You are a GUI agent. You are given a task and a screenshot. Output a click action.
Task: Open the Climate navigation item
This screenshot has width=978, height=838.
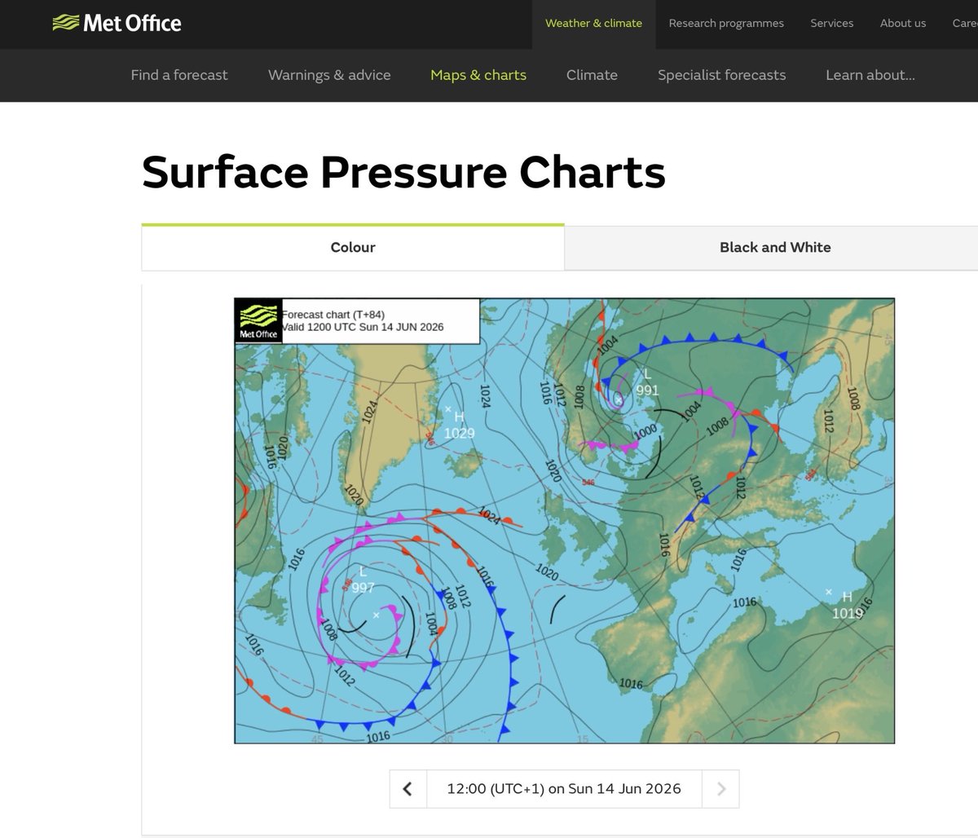click(592, 75)
